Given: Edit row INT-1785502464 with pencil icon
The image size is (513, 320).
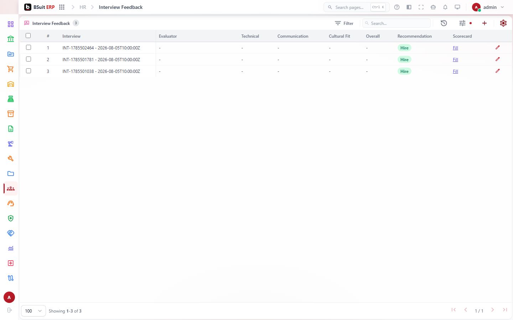Looking at the screenshot, I should coord(498,47).
